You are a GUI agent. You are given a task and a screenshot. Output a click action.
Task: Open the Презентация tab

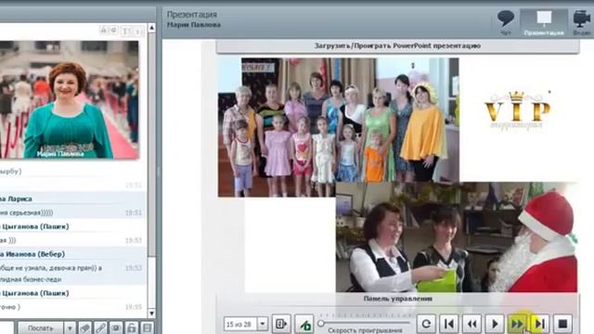pos(544,22)
